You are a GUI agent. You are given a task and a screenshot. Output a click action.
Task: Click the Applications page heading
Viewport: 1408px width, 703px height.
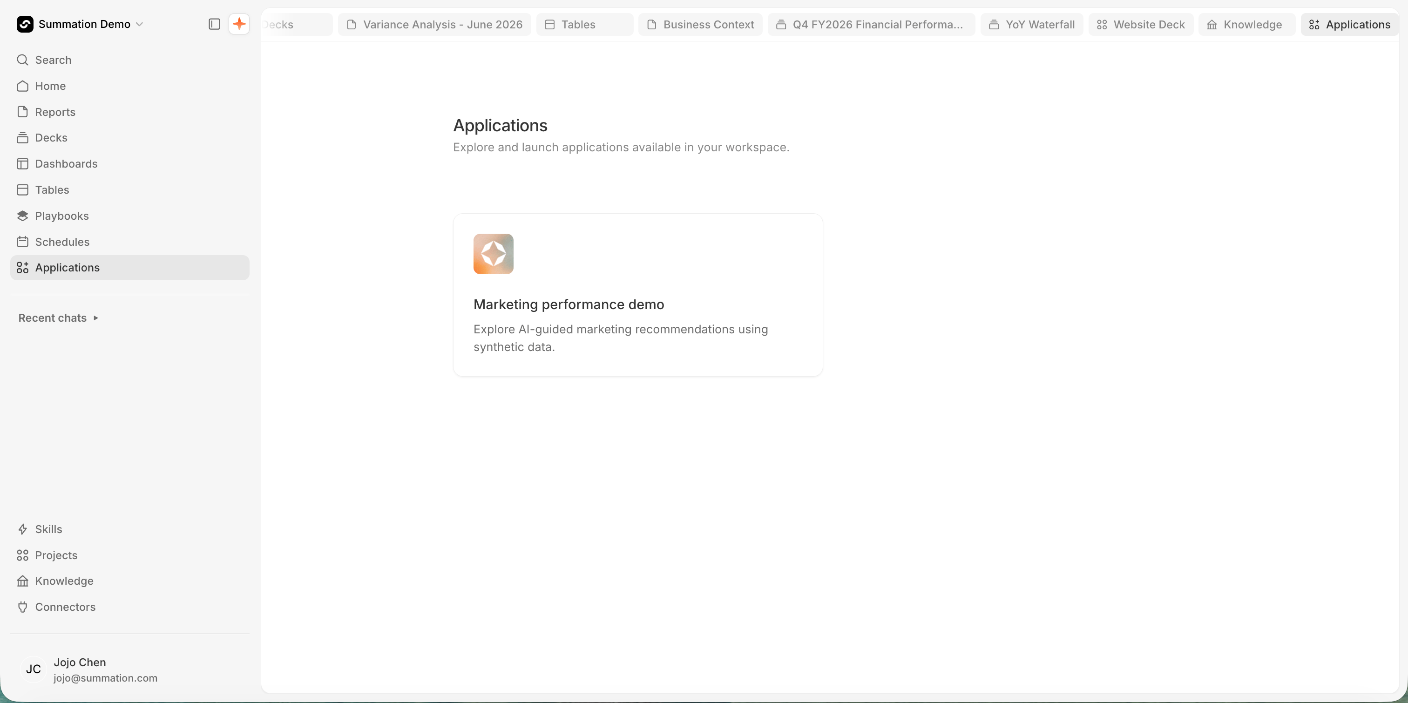click(x=500, y=125)
